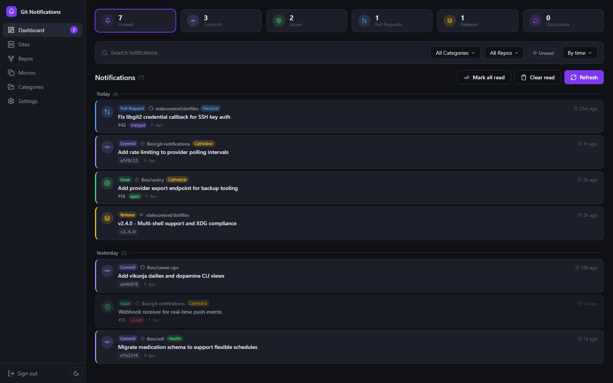The height and width of the screenshot is (383, 613).
Task: Toggle dark mode moon button
Action: [76, 373]
